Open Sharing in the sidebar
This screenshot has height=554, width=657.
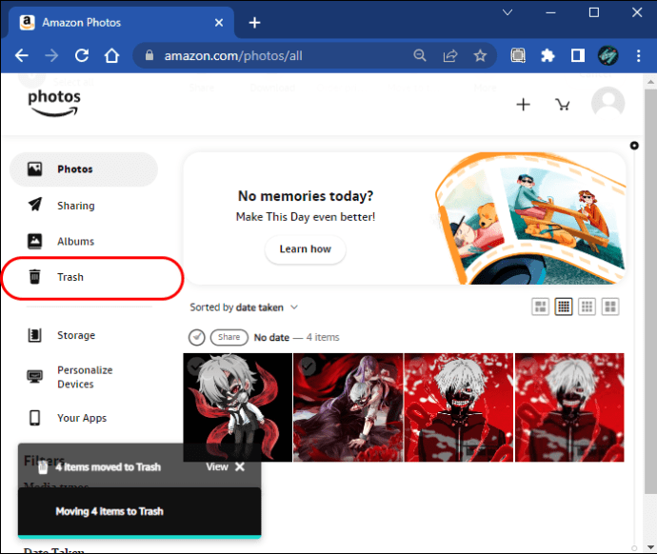75,206
